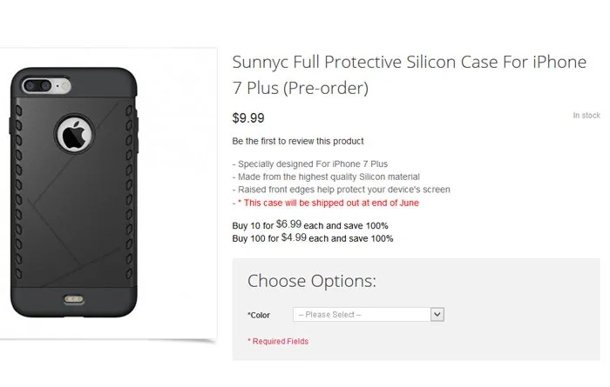
Task: Click the red end-of-June shipping notice
Action: [328, 203]
